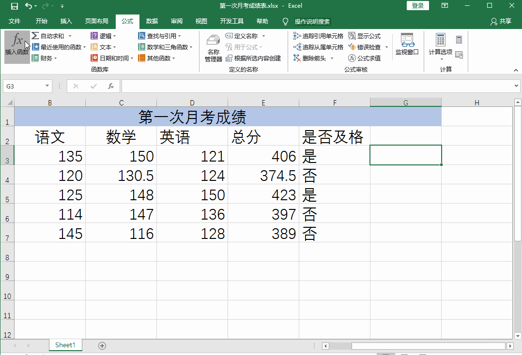Click the Calculate Now calculator icon

click(459, 40)
